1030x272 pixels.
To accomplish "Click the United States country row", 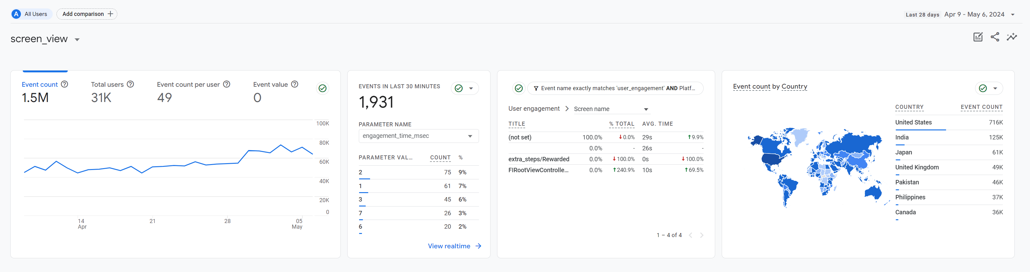I will [949, 122].
